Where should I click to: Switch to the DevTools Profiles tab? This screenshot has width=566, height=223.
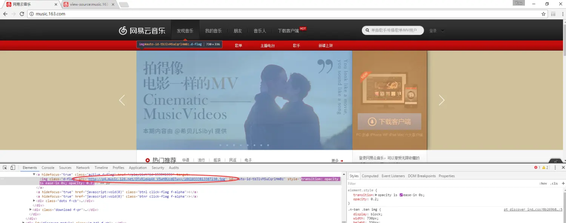click(118, 168)
